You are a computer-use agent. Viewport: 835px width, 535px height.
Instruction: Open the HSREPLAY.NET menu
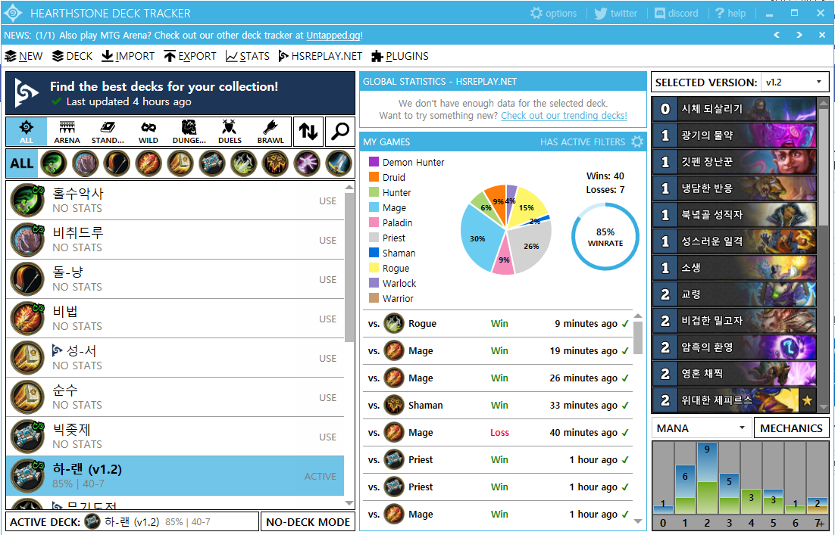(x=320, y=56)
